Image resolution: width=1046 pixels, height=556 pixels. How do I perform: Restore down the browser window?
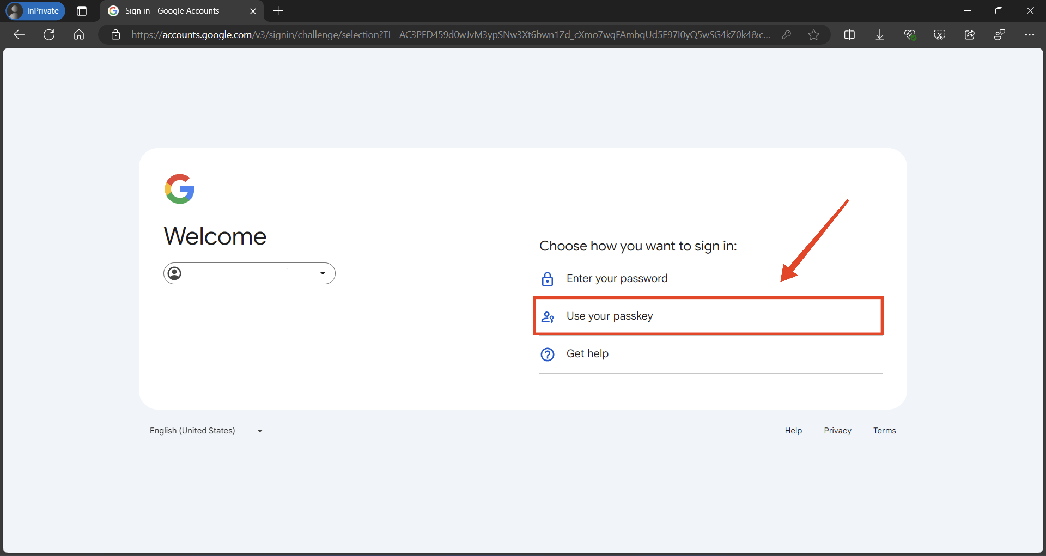coord(999,11)
